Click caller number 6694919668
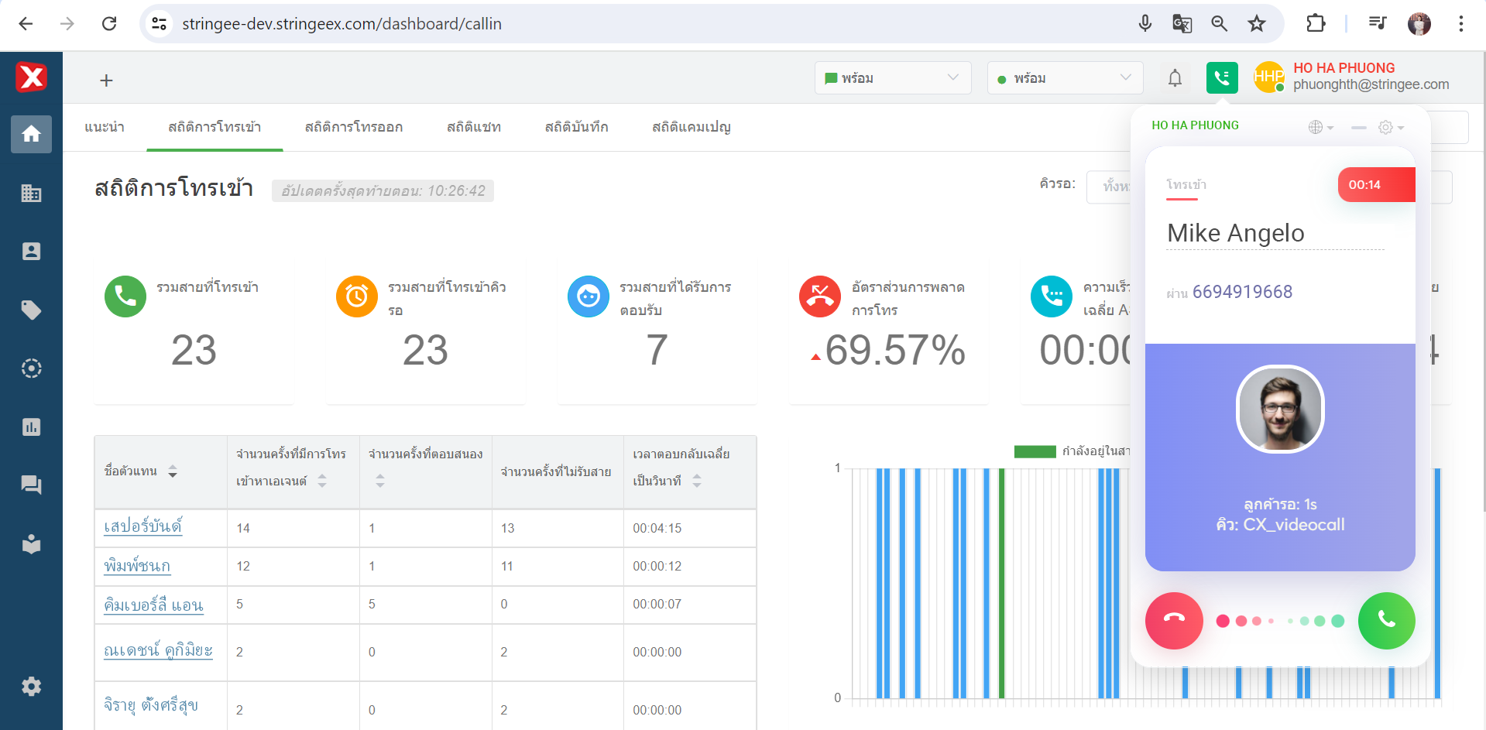 click(1241, 292)
